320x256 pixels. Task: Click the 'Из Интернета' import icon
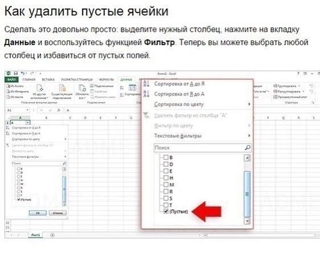9,92
